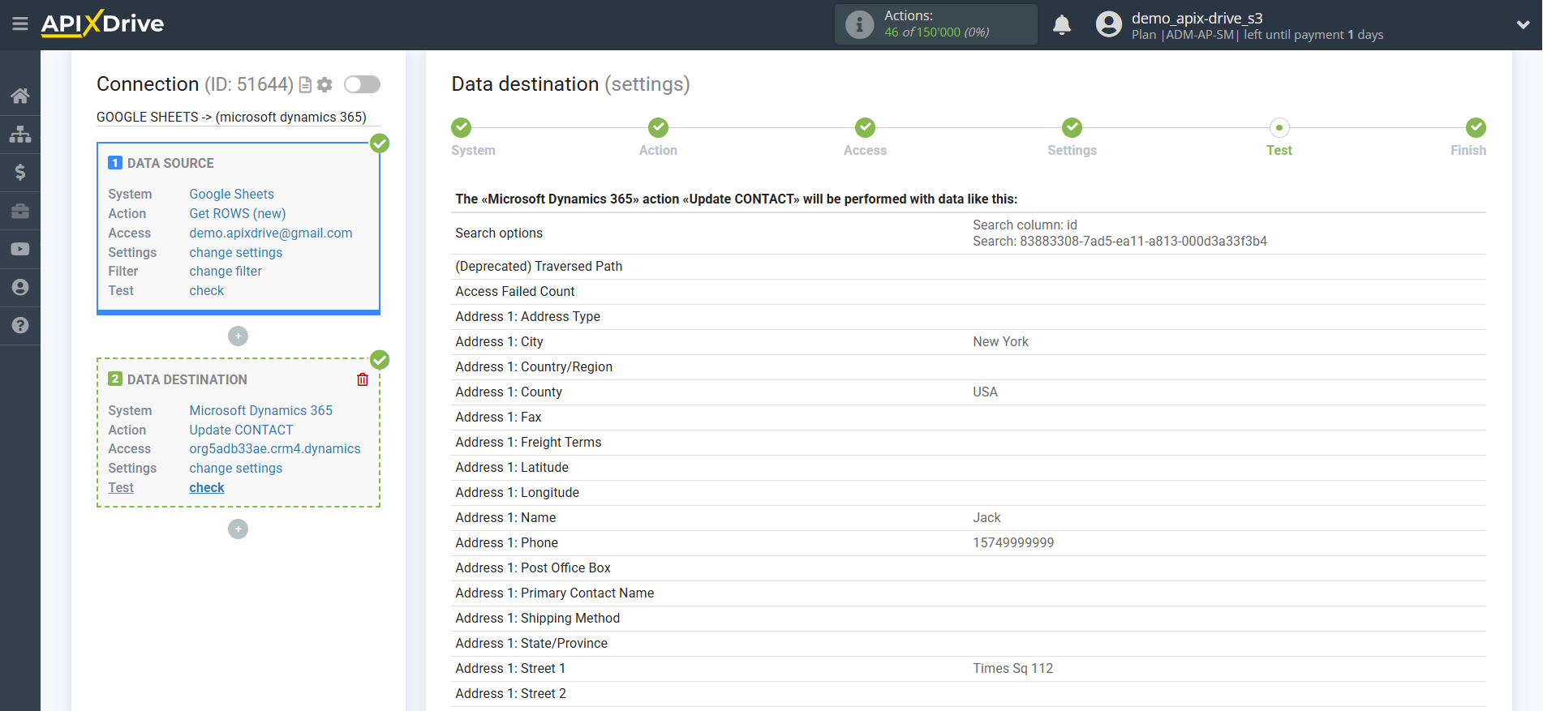Click the account avatar icon
The width and height of the screenshot is (1543, 711).
pyautogui.click(x=1109, y=24)
